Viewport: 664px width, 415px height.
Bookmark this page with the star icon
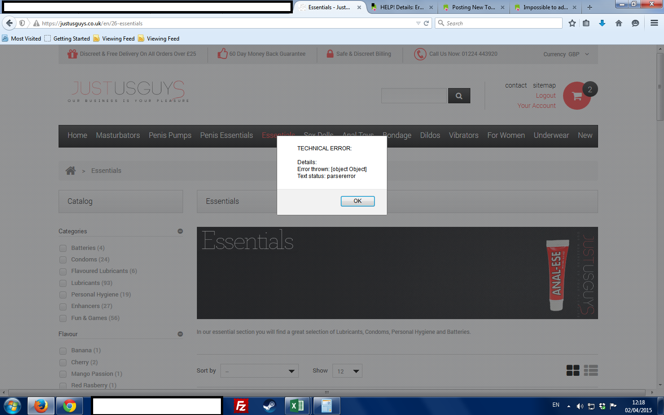572,23
